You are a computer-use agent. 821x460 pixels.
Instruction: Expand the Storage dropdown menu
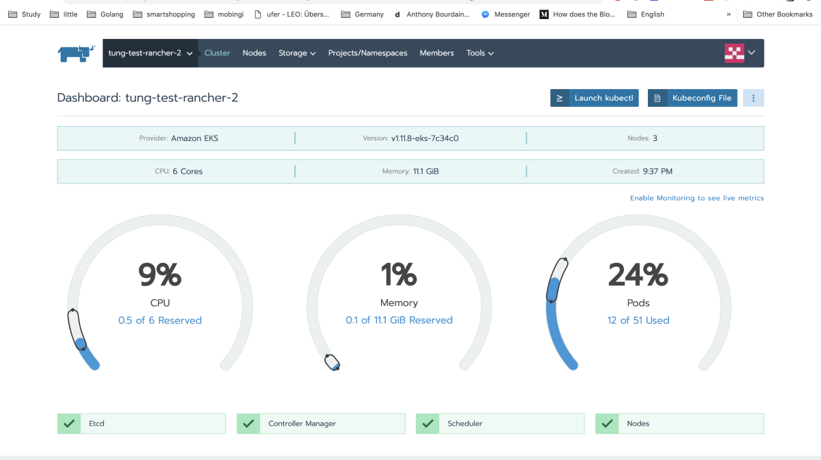coord(297,53)
